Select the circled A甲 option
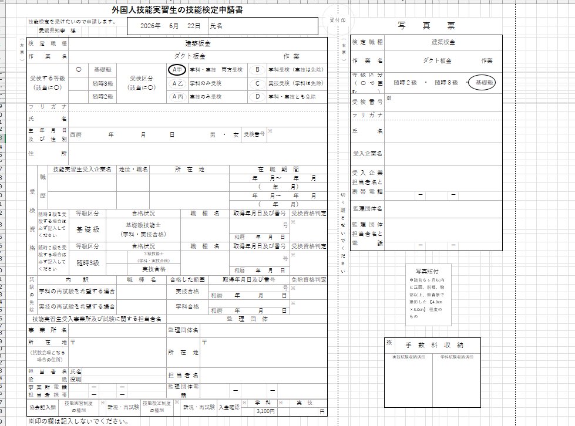Screen dimensions: 575x426 [177, 70]
